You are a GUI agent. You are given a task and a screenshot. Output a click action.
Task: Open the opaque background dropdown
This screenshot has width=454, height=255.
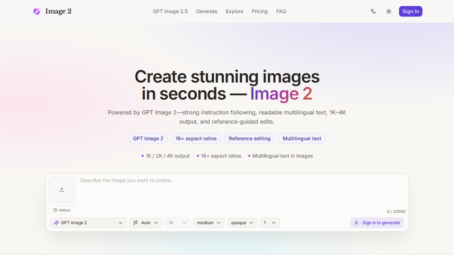(x=242, y=222)
